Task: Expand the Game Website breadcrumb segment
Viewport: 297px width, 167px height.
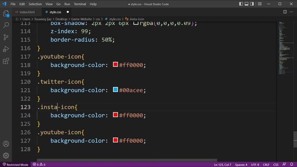Action: [82, 19]
